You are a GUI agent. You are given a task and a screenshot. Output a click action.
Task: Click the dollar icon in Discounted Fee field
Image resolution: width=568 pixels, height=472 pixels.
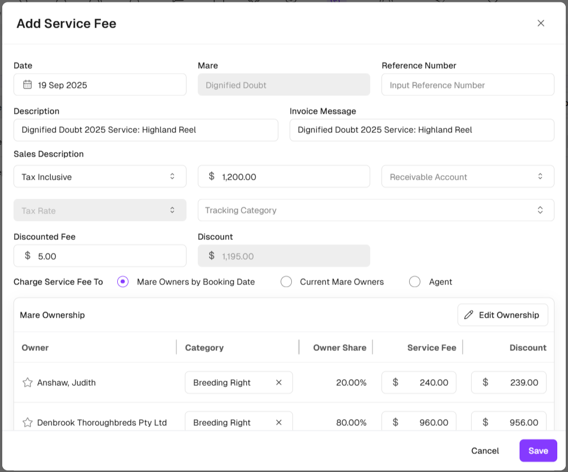tap(28, 256)
